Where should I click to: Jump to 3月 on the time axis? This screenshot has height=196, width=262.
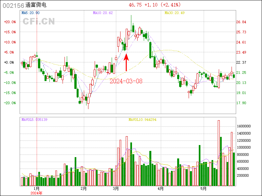click(x=116, y=188)
